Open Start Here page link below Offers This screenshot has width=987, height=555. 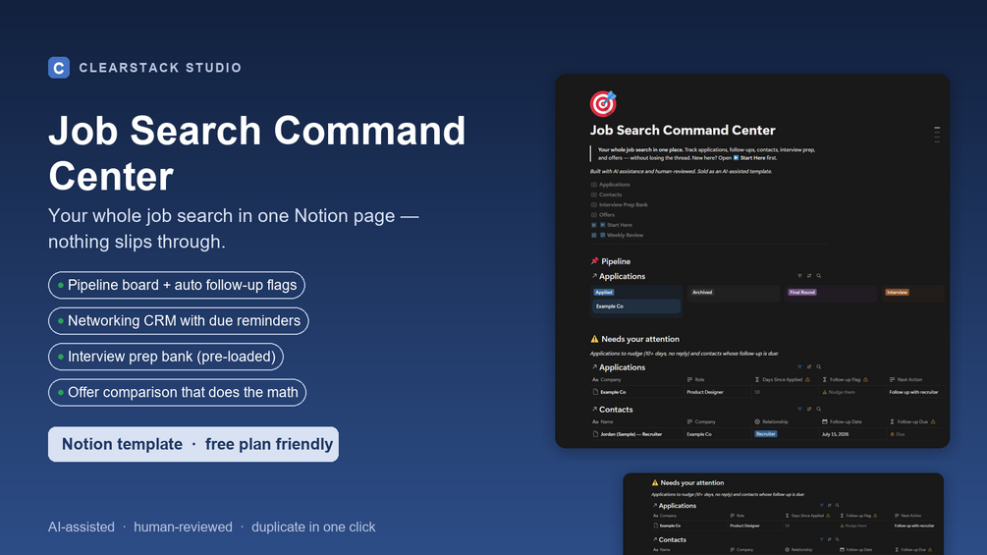point(612,225)
